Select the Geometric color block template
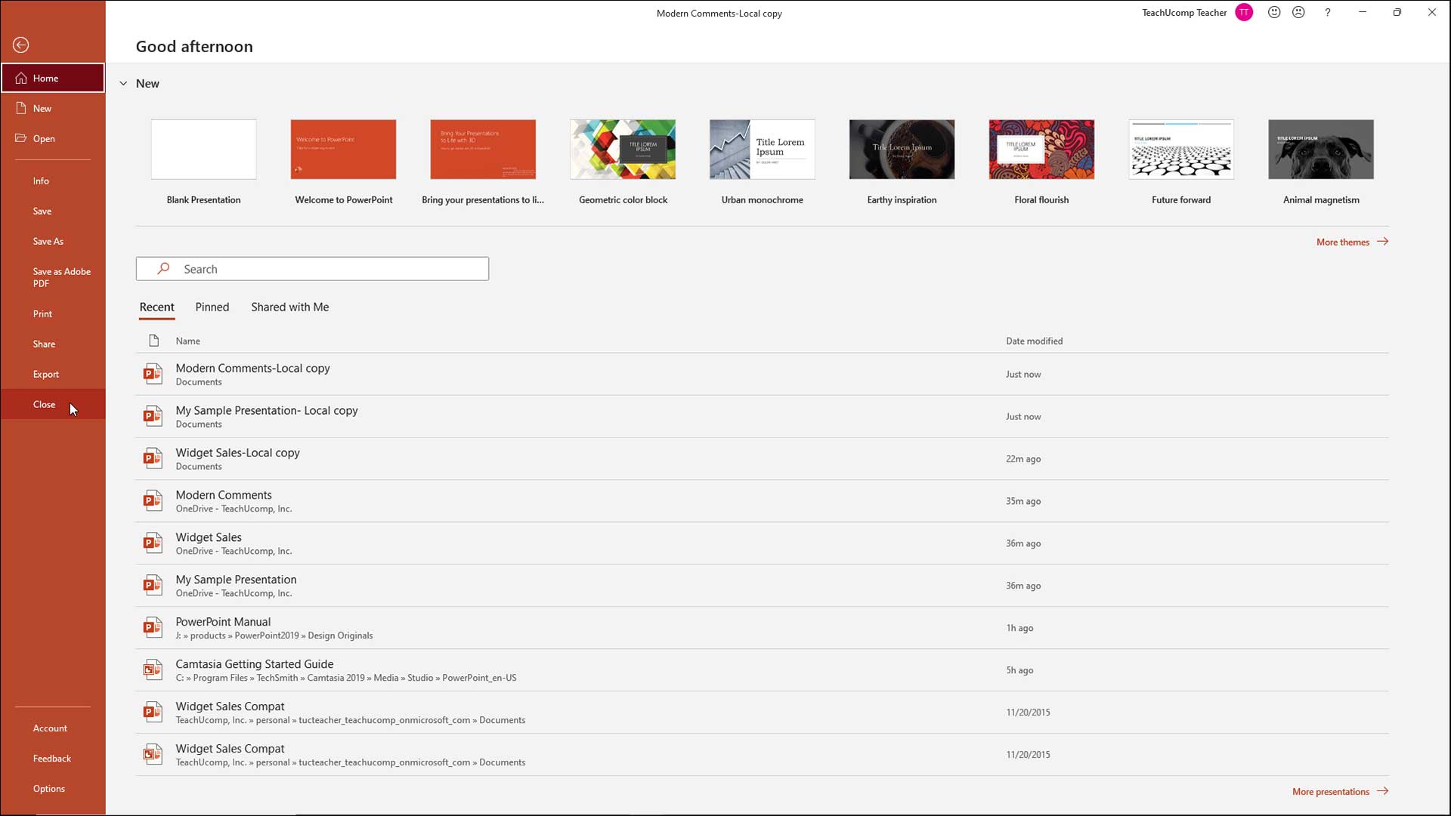 [x=623, y=150]
